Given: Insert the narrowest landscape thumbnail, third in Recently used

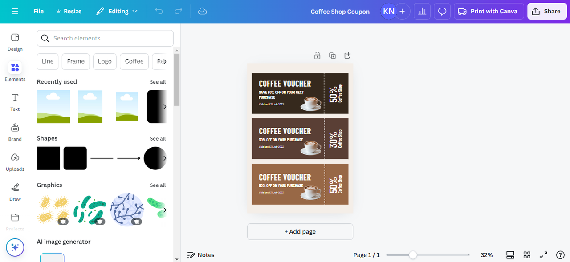Looking at the screenshot, I should pos(126,107).
